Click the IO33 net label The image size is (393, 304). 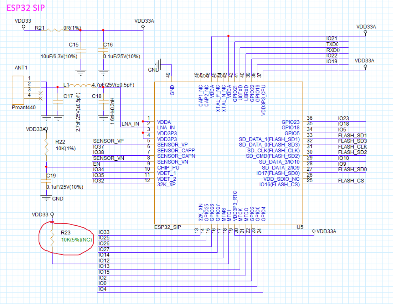[104, 232]
